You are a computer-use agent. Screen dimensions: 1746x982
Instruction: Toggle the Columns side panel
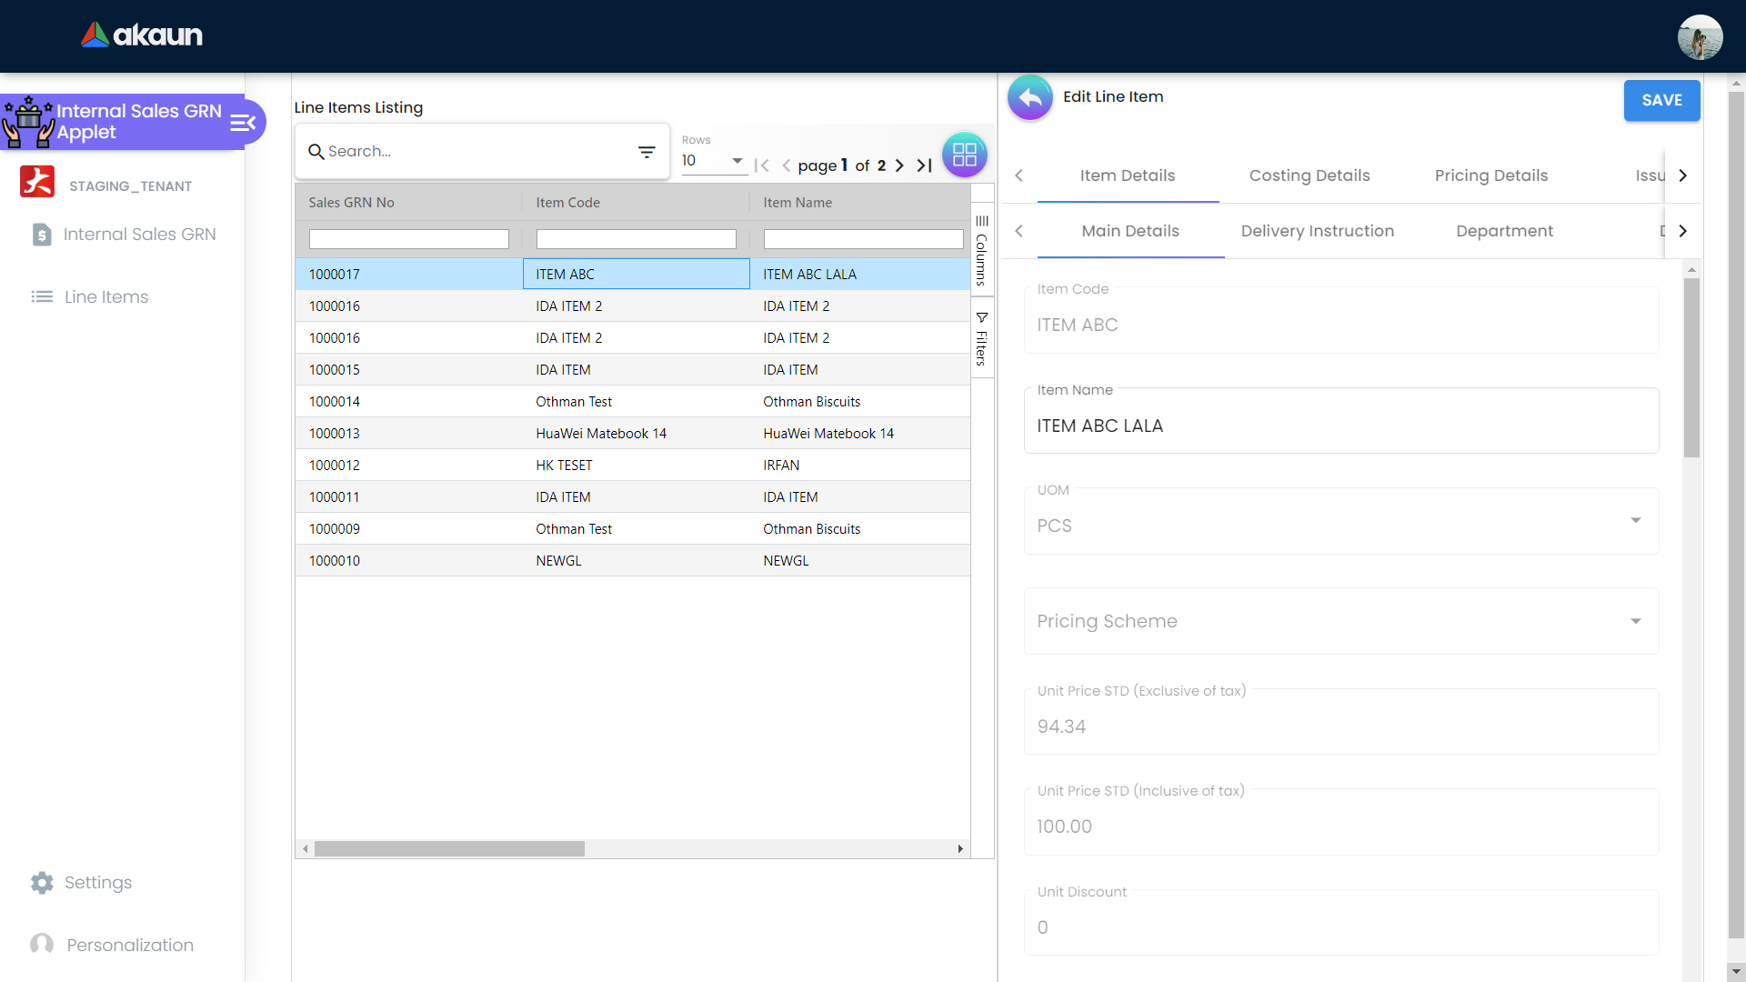click(982, 251)
